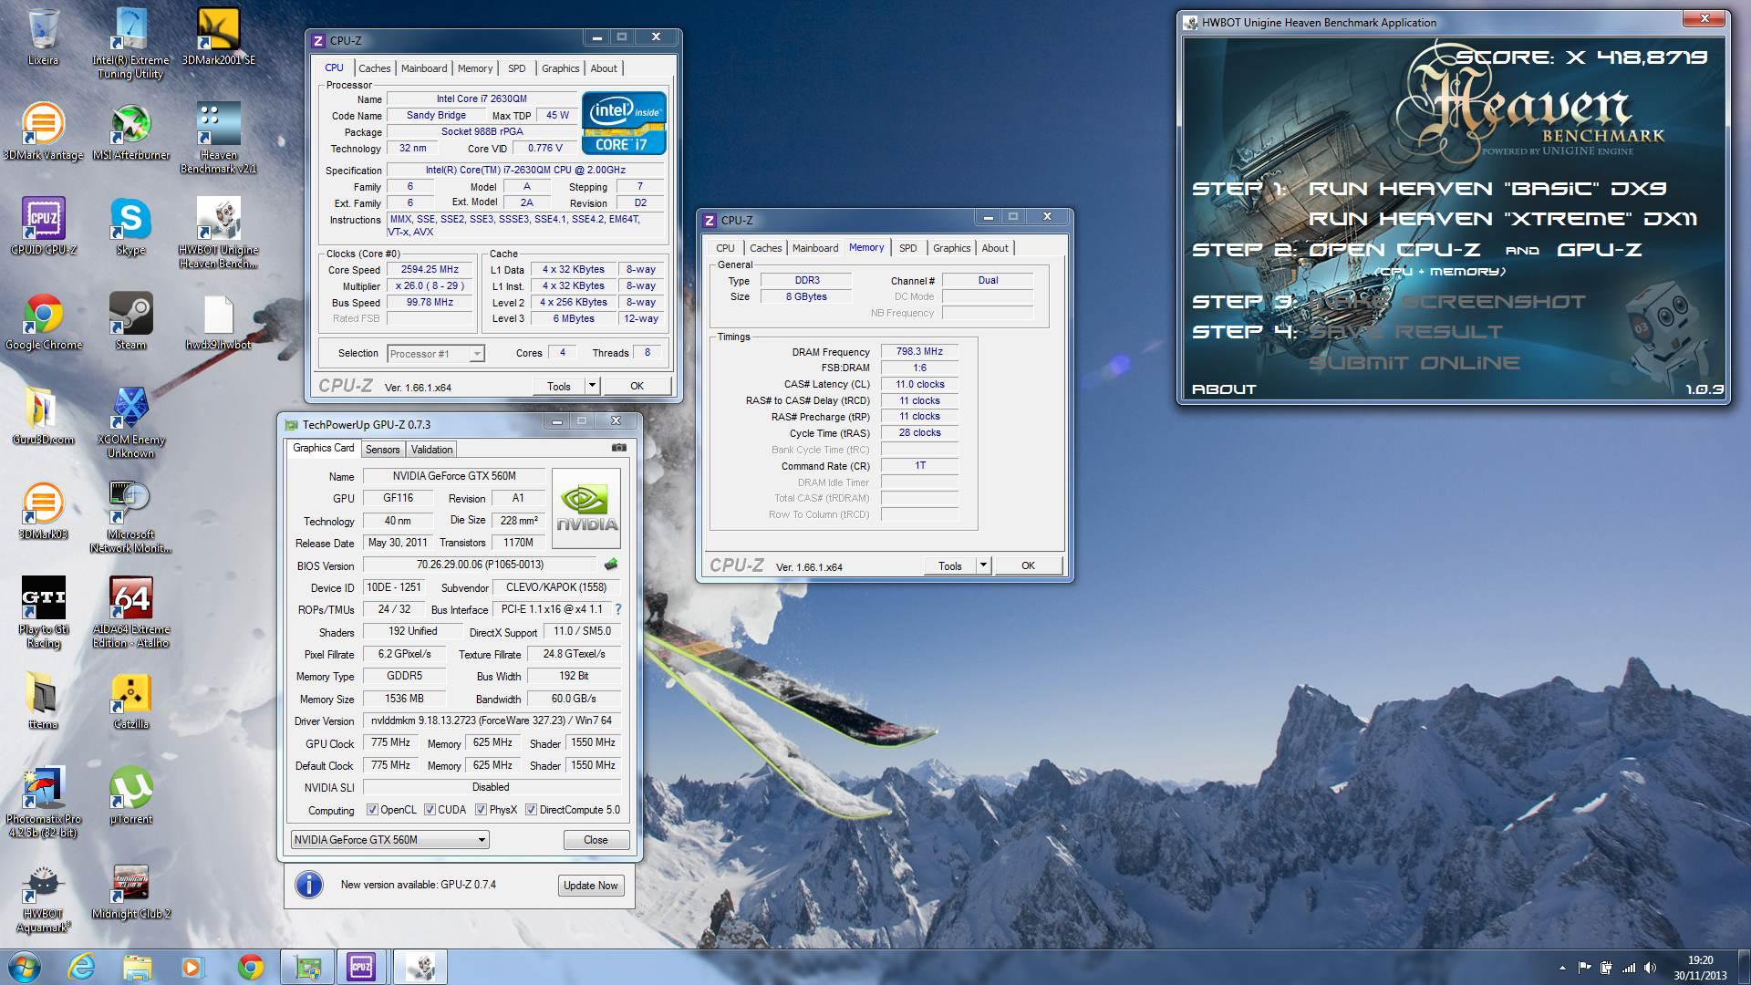This screenshot has width=1751, height=985.
Task: Open hwdx9.hwbot file icon
Action: [x=218, y=321]
